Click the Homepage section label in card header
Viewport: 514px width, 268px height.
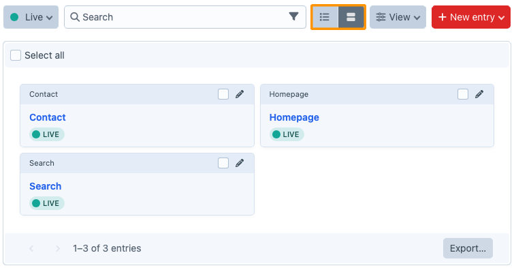point(289,94)
